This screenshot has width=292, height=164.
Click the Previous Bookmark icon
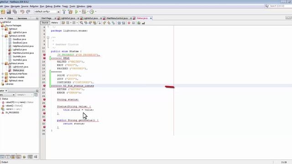pos(104,23)
